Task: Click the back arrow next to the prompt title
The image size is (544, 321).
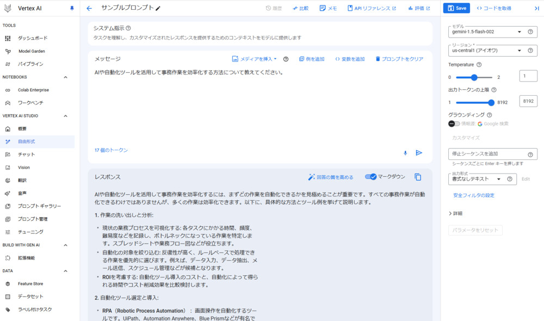Action: [x=89, y=8]
